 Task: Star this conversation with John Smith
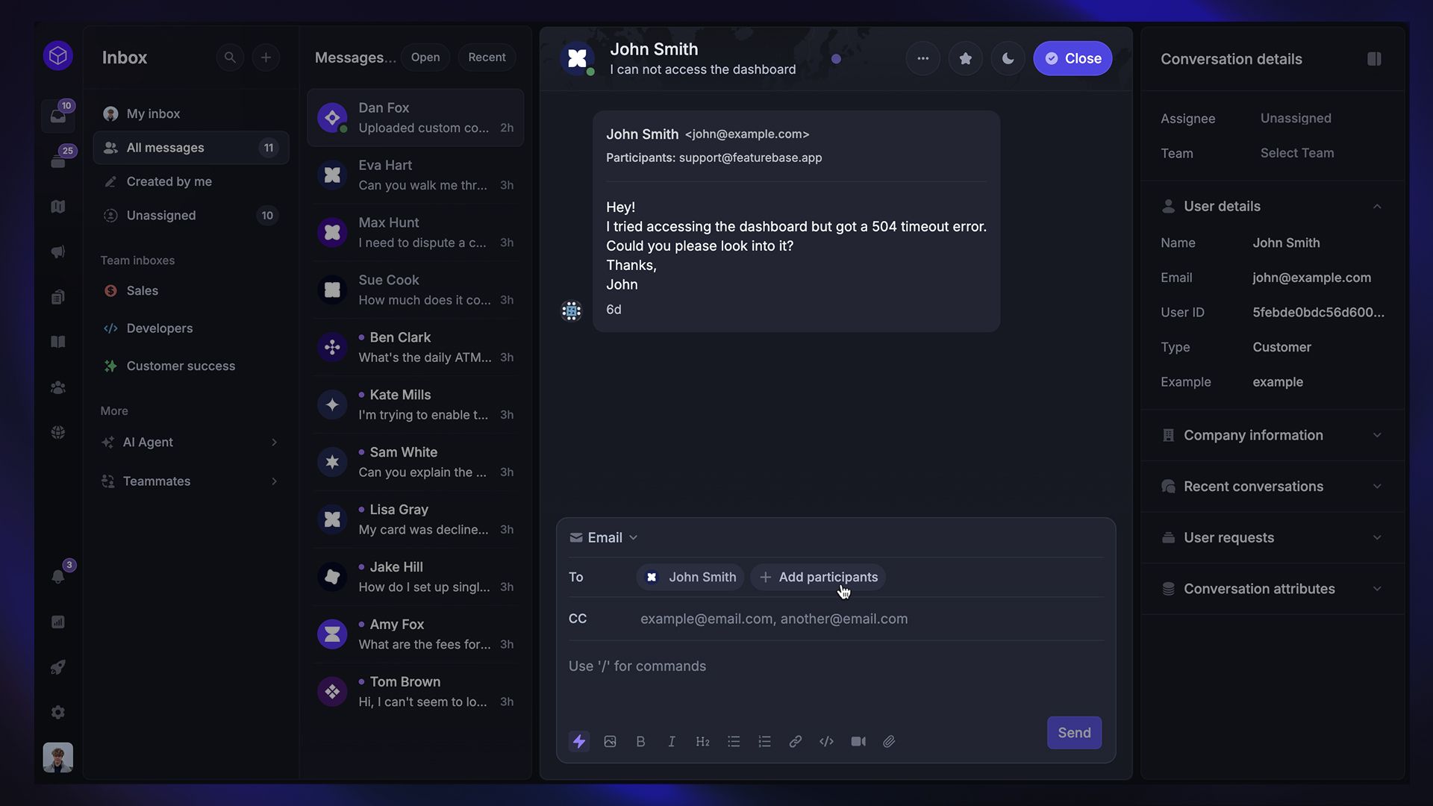965,58
